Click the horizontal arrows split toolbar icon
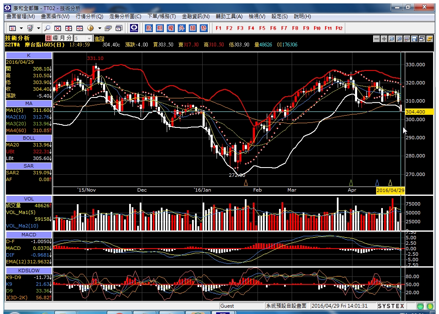Image resolution: width=439 pixels, height=314 pixels. [x=79, y=28]
